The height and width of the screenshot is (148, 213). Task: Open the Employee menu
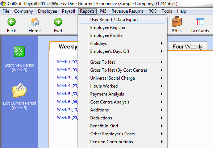(x=47, y=11)
